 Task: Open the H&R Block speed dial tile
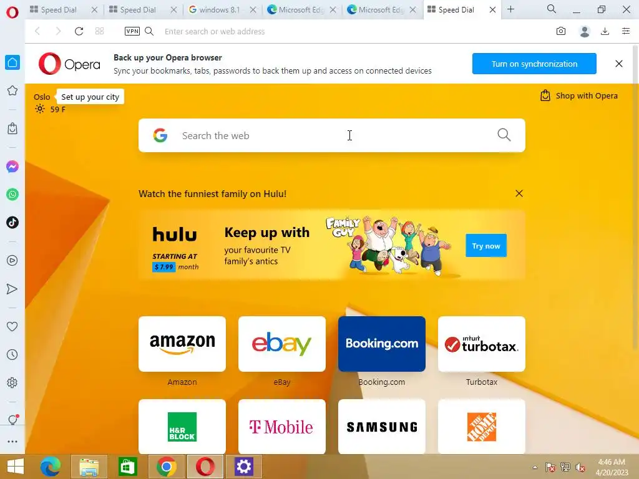click(182, 427)
